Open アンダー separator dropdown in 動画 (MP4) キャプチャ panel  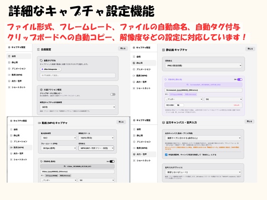pyautogui.click(x=59, y=180)
